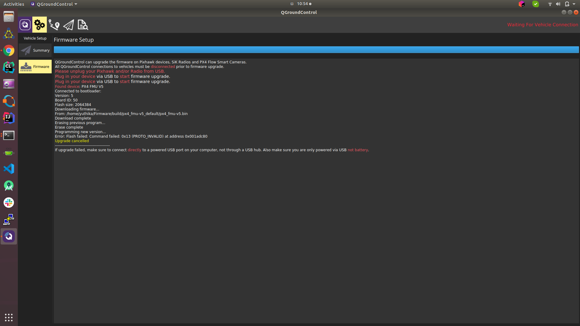The image size is (580, 326).
Task: Show Applications grid button
Action: 9,317
